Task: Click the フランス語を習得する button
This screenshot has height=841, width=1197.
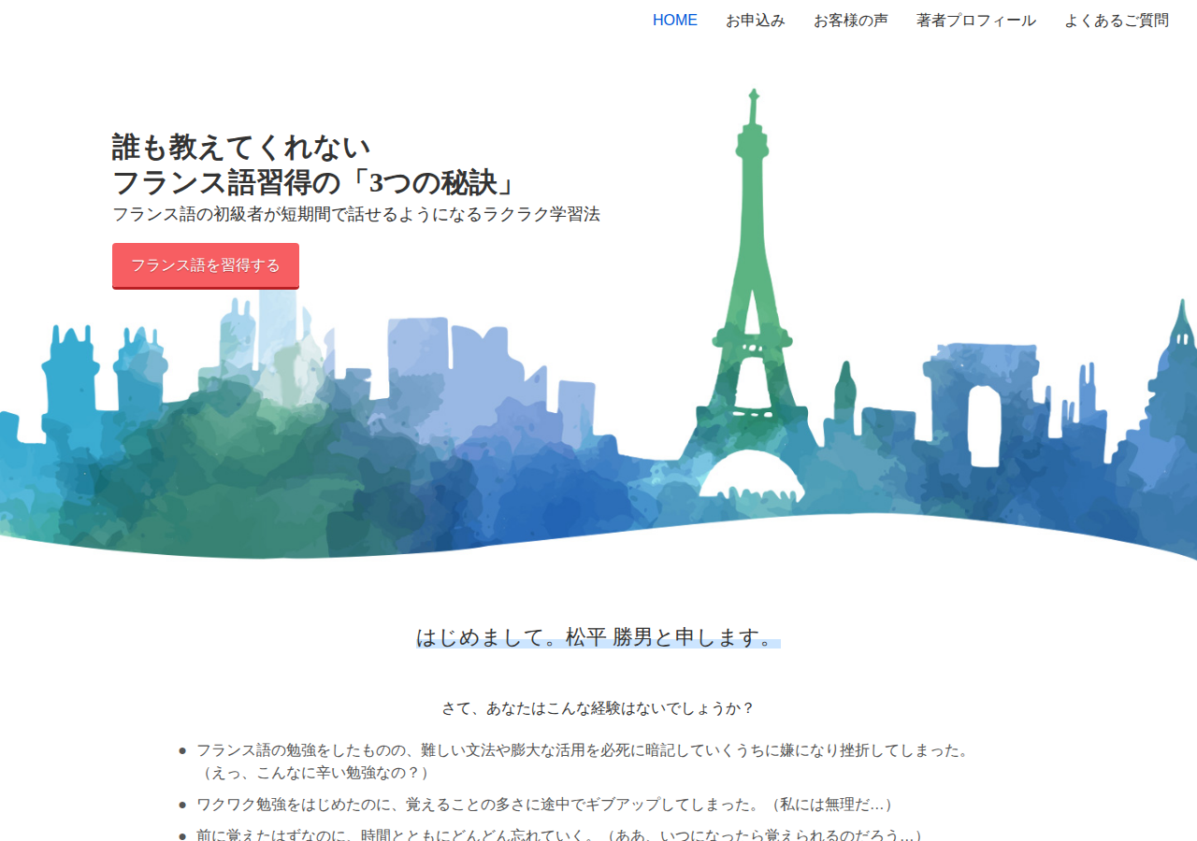Action: click(x=206, y=265)
